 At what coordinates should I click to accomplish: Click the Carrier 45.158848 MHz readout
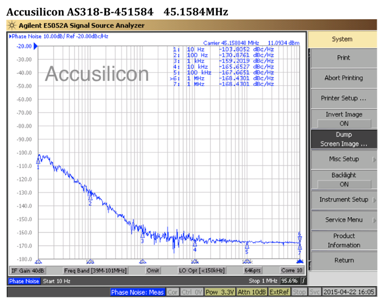point(231,43)
